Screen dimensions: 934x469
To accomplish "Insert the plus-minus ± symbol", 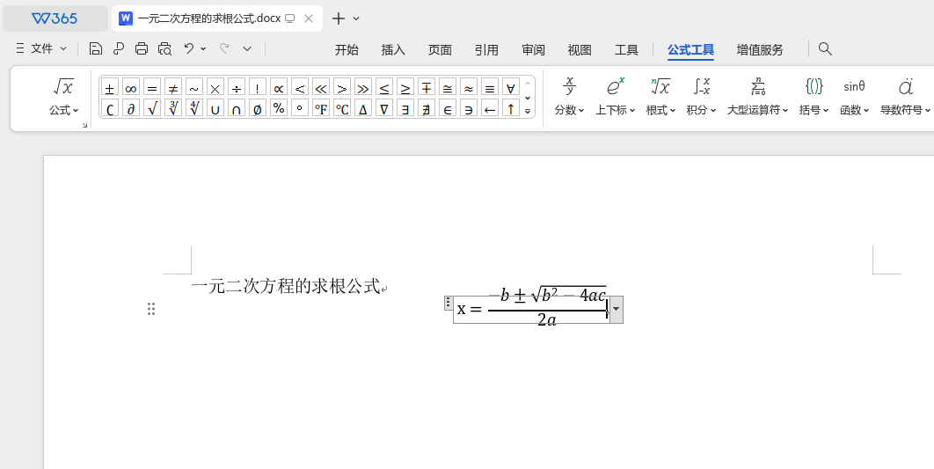I will coord(110,88).
